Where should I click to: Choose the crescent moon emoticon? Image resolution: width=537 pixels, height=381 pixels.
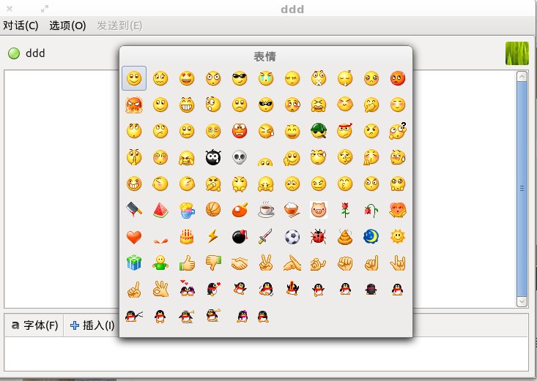(371, 236)
